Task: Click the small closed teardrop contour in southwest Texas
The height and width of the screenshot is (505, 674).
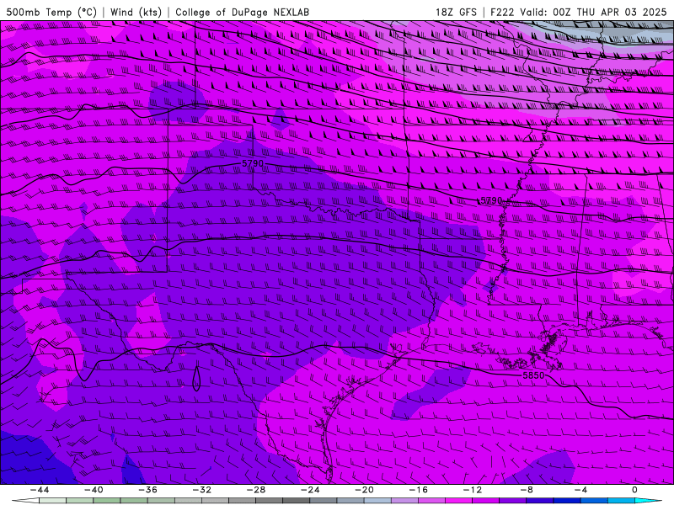Action: (x=196, y=379)
